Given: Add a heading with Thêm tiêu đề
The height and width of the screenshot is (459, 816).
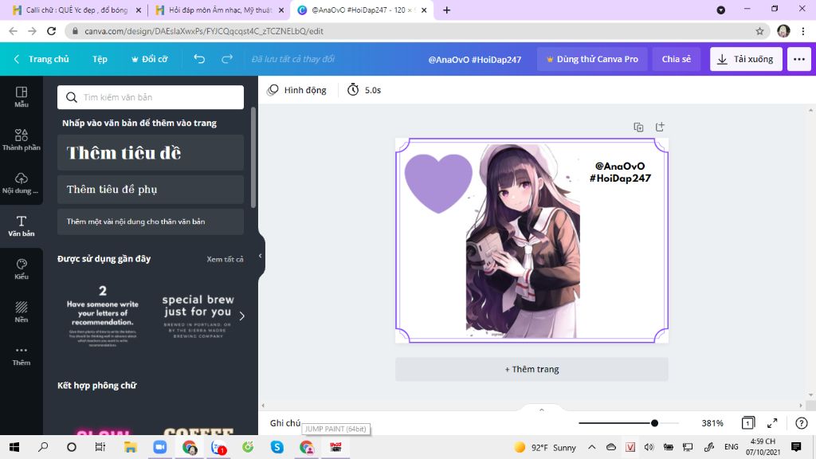Looking at the screenshot, I should (x=151, y=152).
